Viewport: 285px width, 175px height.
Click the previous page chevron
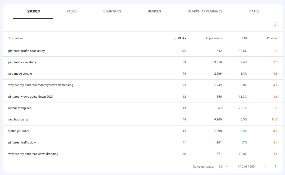point(265,166)
